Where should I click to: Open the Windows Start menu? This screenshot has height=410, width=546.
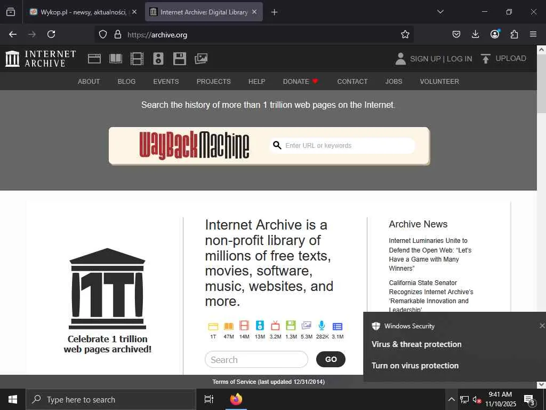click(x=13, y=399)
